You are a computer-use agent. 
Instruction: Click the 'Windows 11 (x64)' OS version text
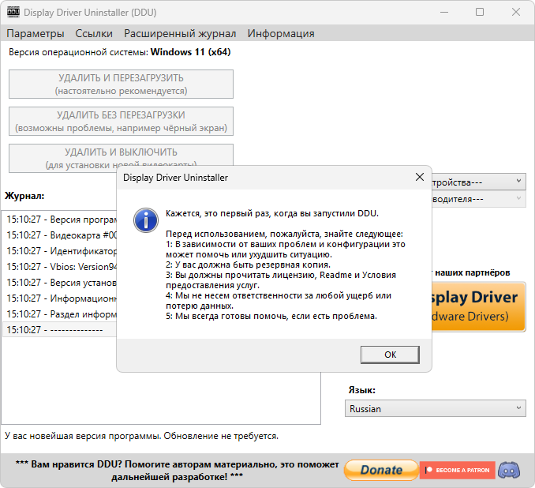click(x=190, y=52)
